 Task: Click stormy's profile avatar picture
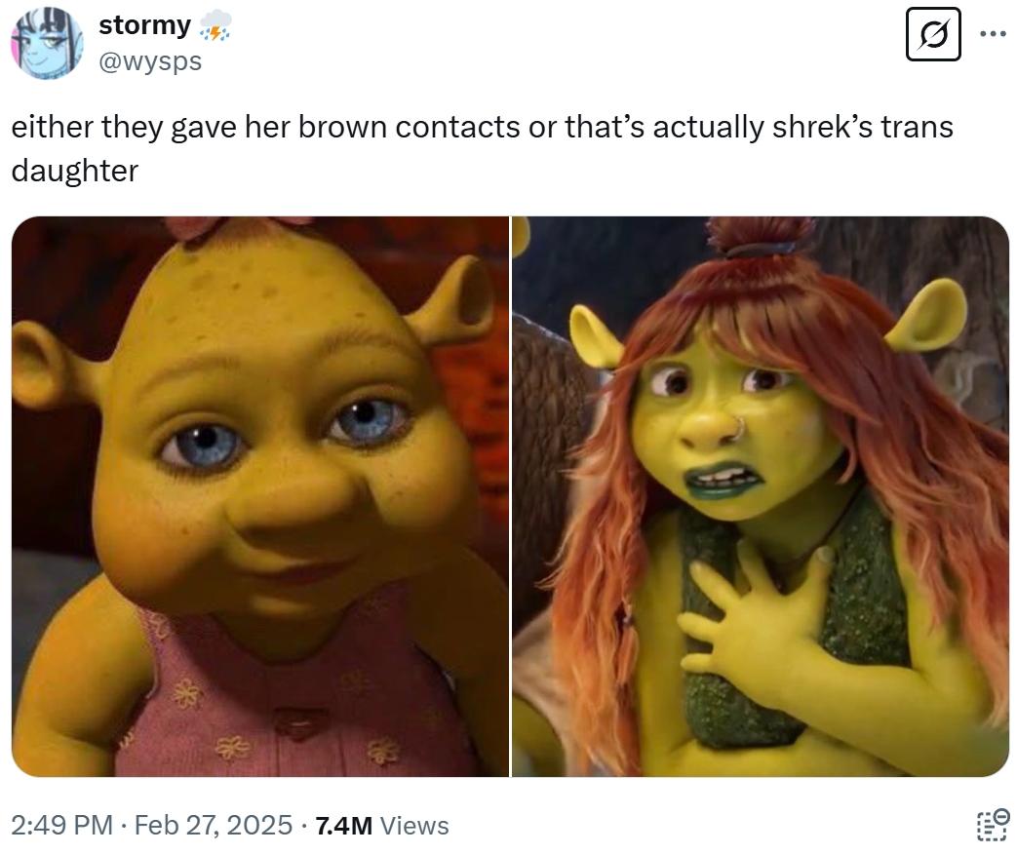(x=47, y=44)
